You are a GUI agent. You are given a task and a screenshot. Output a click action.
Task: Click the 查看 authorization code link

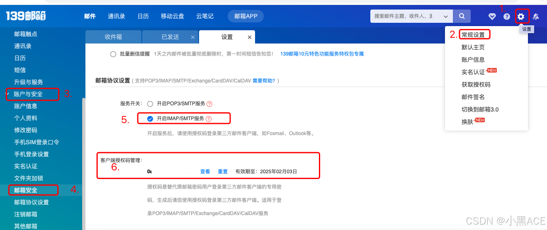click(205, 172)
